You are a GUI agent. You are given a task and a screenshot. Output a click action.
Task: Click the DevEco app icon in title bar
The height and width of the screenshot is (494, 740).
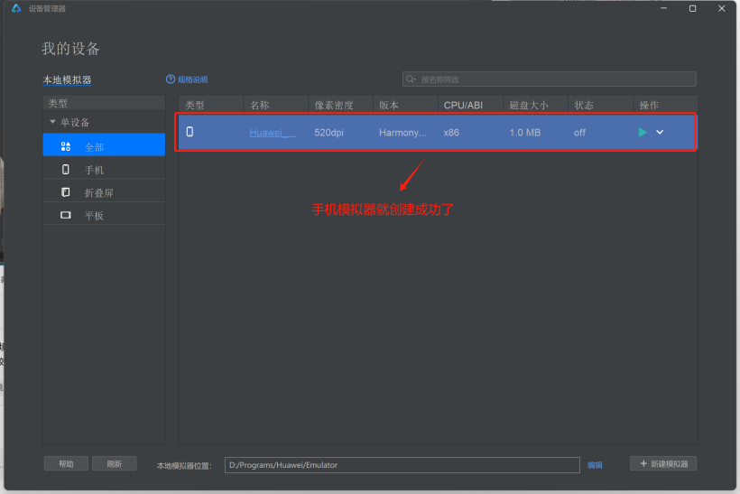tap(16, 8)
